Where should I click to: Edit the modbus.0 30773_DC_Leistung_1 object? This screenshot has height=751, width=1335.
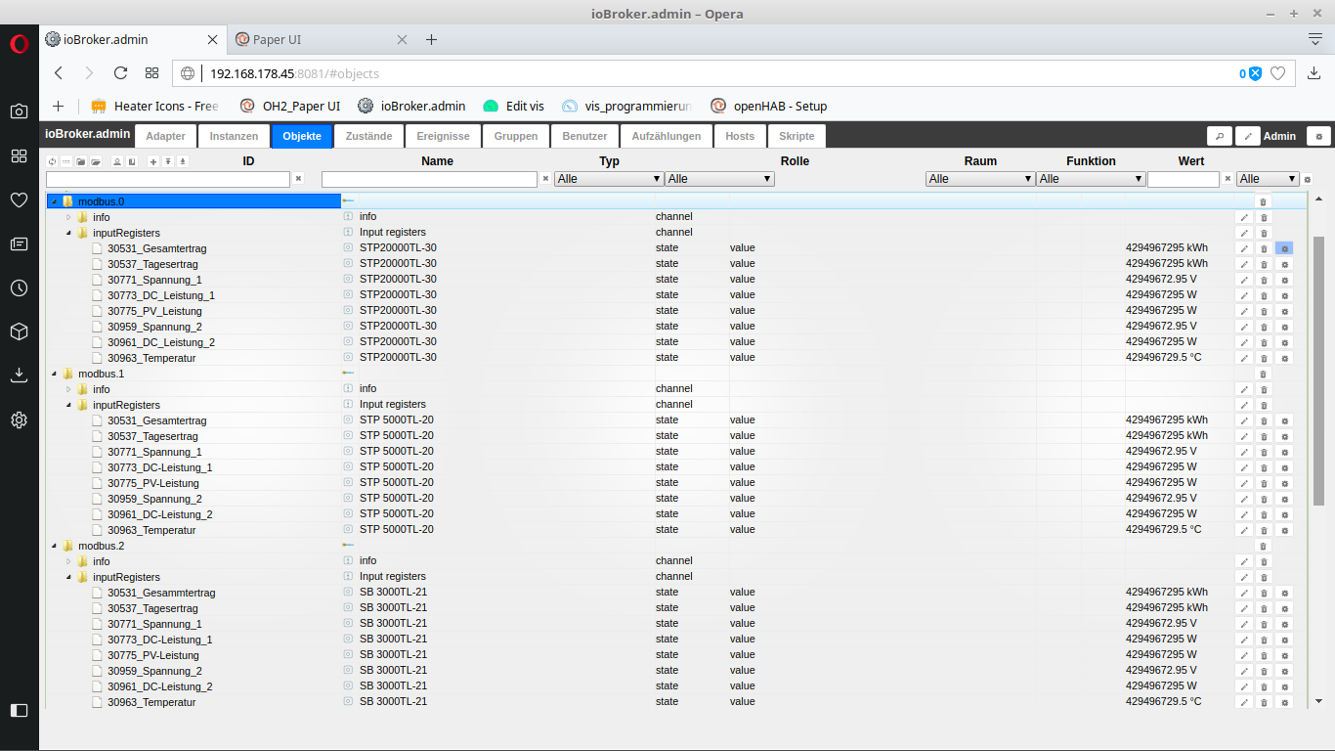[x=1243, y=295]
